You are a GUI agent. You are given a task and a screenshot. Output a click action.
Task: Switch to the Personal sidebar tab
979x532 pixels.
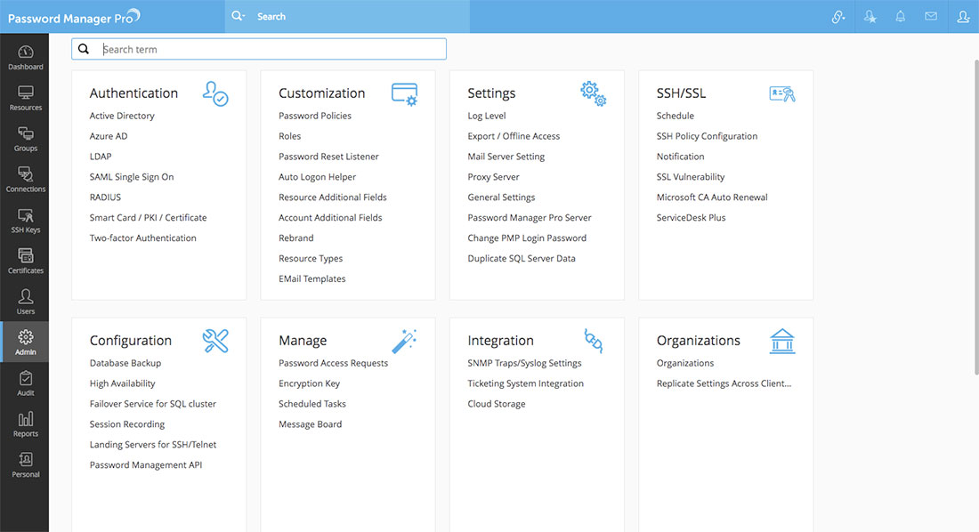[25, 465]
